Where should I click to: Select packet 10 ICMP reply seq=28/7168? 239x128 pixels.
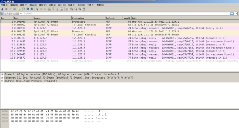coord(120,51)
